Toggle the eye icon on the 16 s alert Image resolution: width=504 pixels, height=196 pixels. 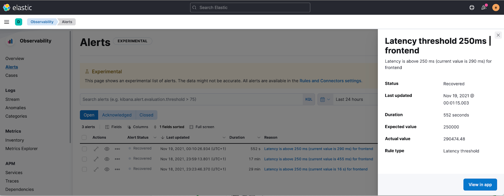coord(107,169)
